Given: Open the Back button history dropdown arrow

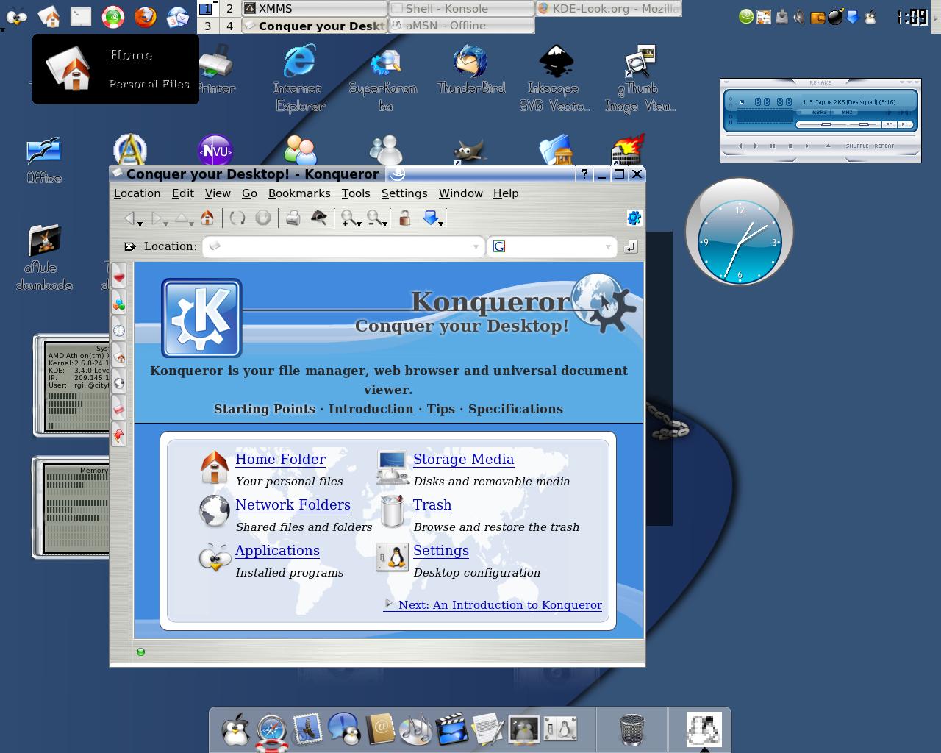Looking at the screenshot, I should (140, 224).
